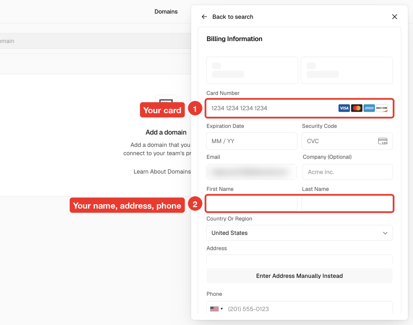Click the Add a domain heading

166,132
